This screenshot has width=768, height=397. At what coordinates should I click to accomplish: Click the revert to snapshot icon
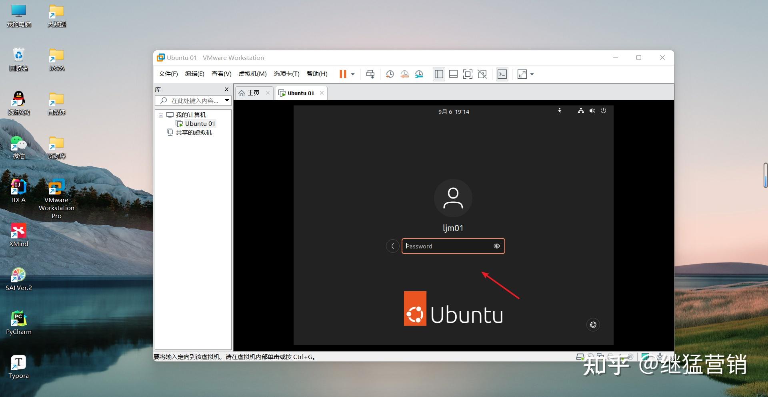click(404, 74)
